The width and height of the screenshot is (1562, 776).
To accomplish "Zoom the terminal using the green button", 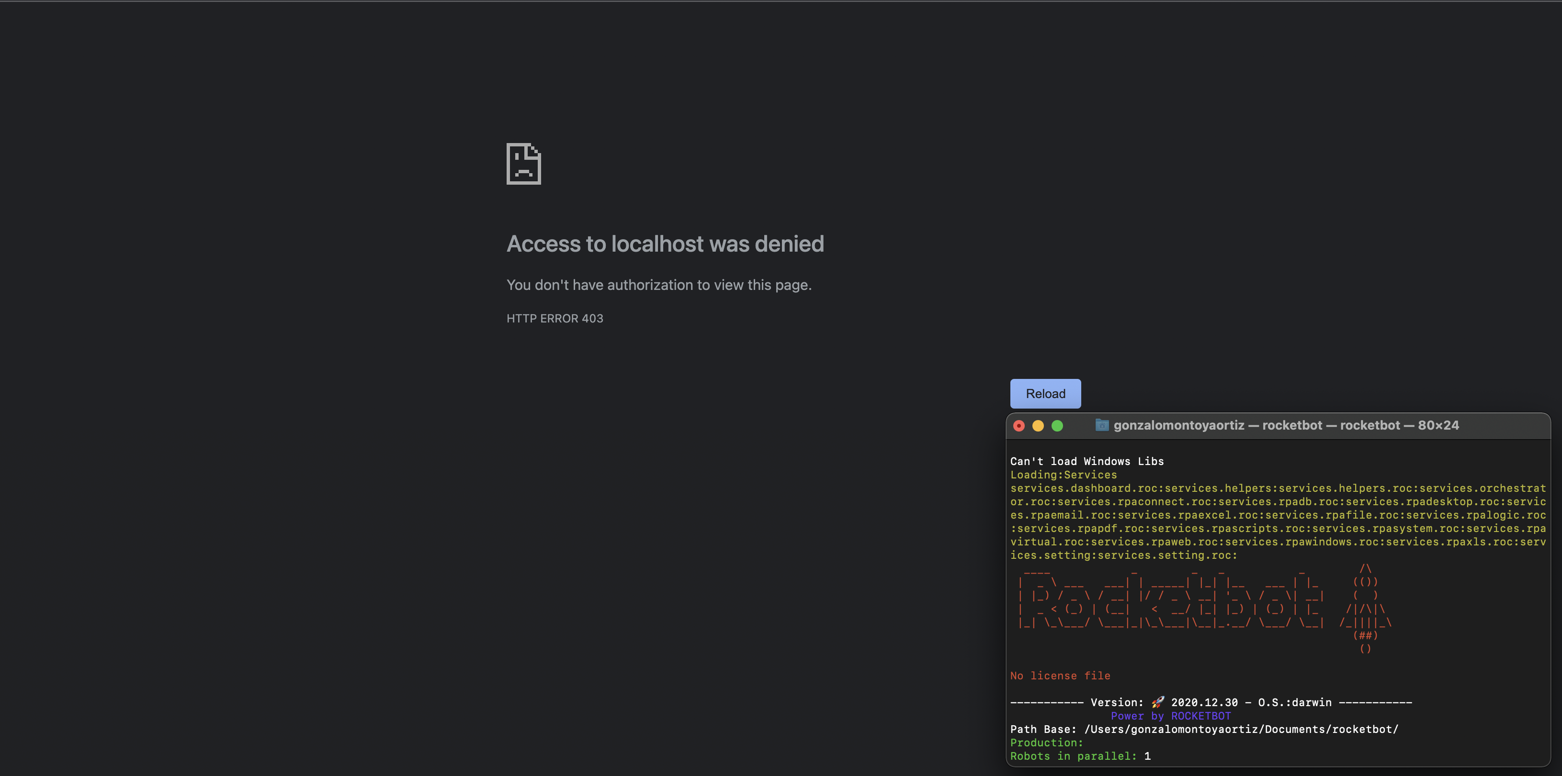I will pyautogui.click(x=1057, y=426).
